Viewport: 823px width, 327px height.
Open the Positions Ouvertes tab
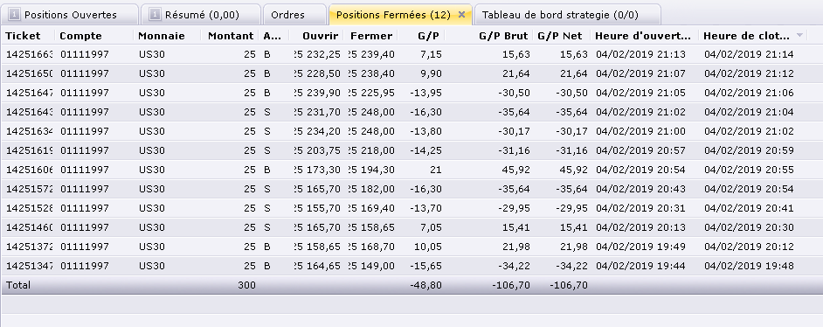[x=71, y=15]
